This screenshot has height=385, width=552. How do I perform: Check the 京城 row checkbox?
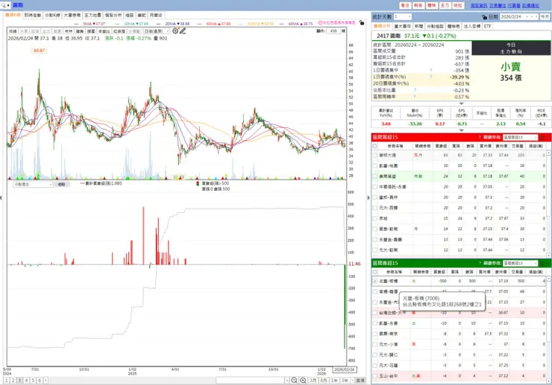(375, 218)
